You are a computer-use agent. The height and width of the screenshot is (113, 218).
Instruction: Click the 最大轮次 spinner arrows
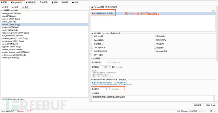[109, 89]
